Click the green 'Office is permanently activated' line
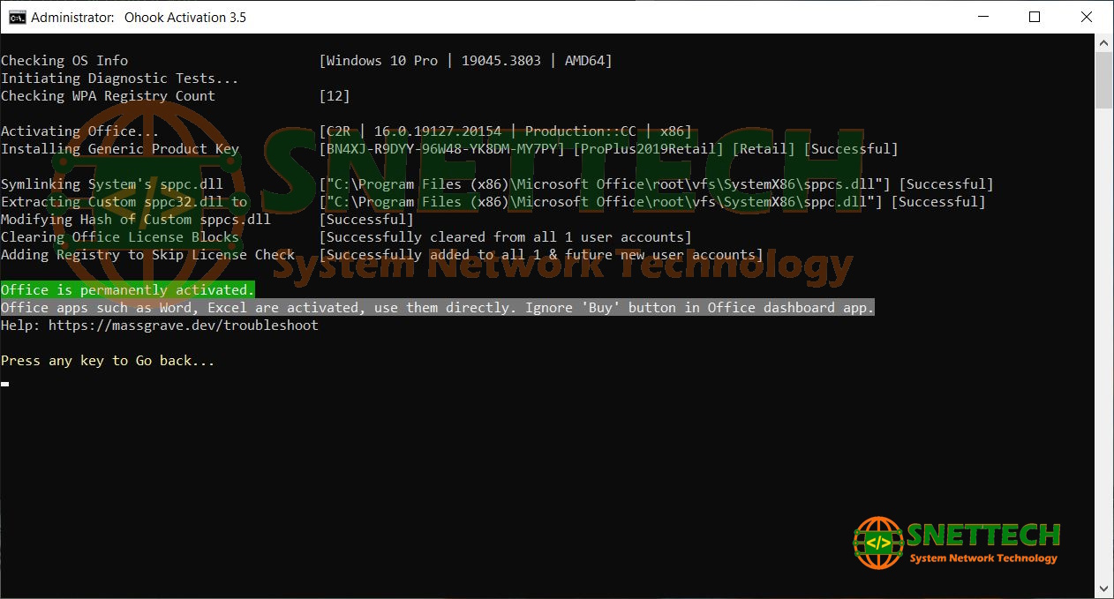1114x599 pixels. pyautogui.click(x=128, y=290)
